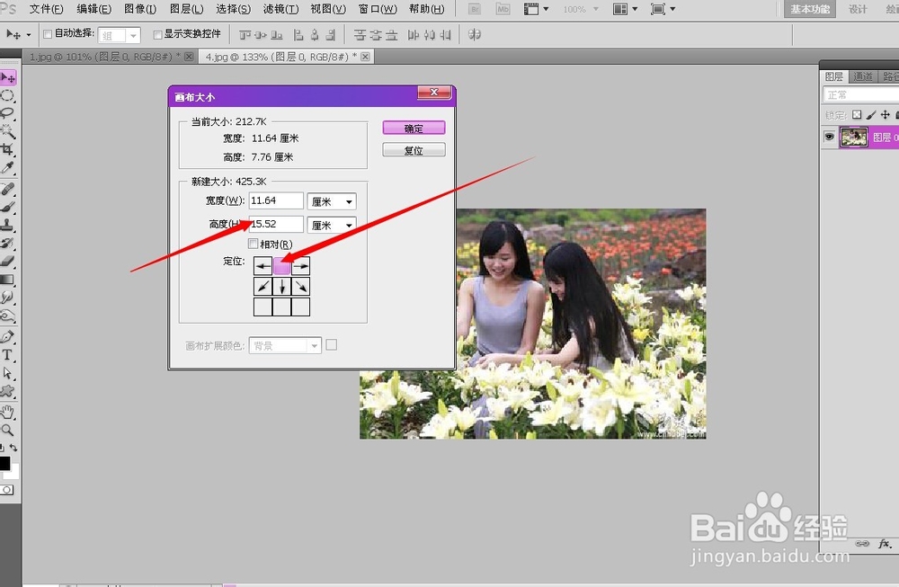Click the foreground black color swatch
Viewport: 899px width, 587px height.
coord(4,463)
